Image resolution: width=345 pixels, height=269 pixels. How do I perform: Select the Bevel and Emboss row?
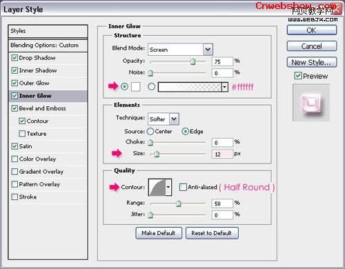48,108
